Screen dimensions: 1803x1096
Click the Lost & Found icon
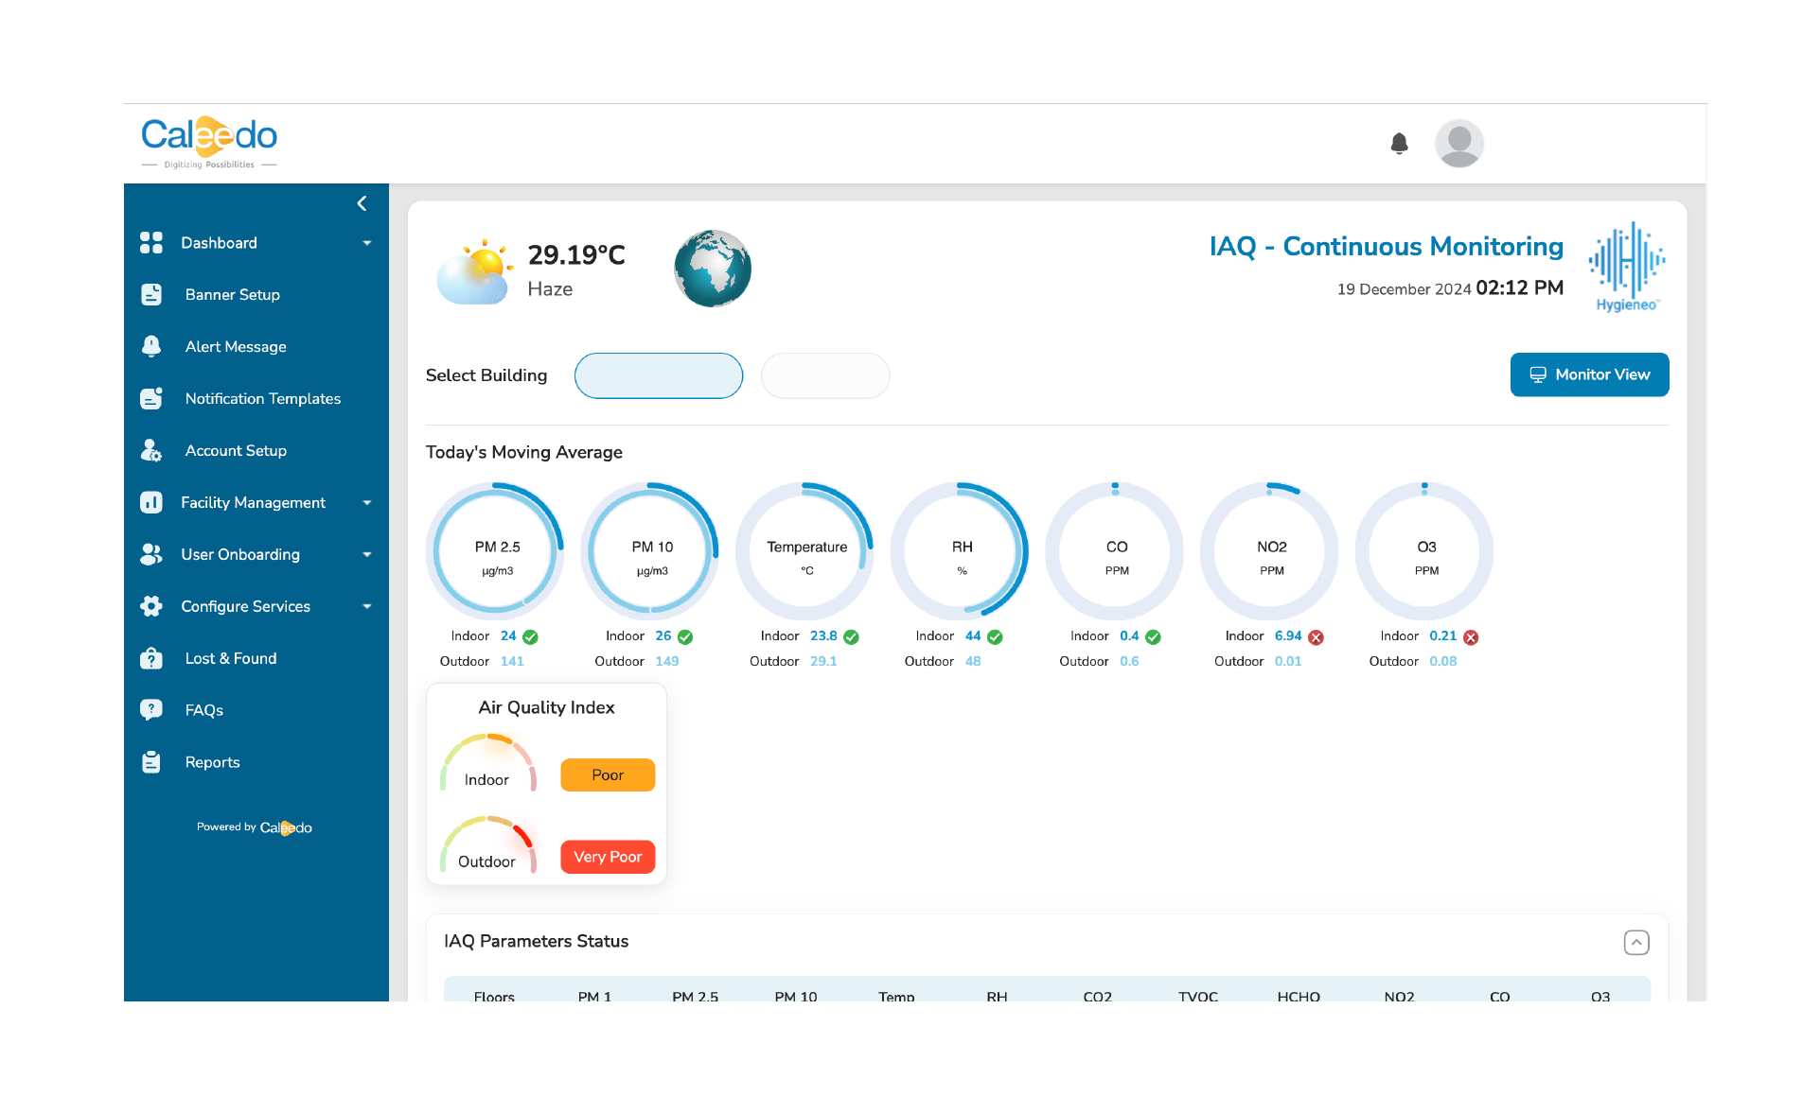click(151, 659)
